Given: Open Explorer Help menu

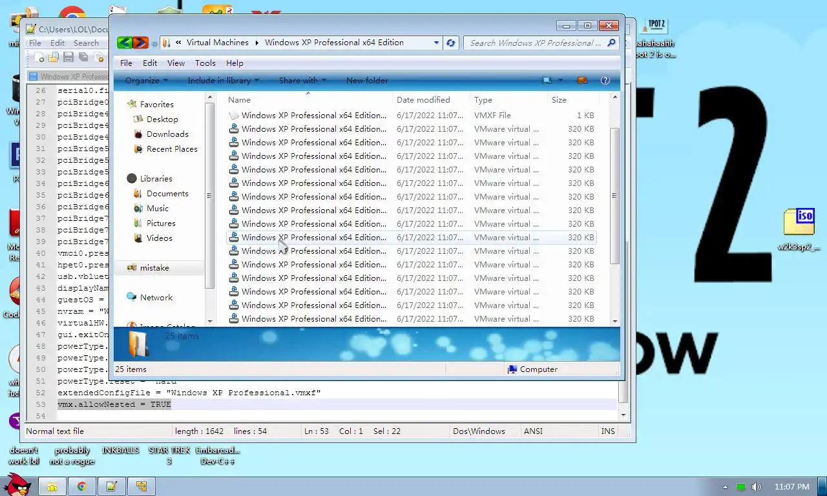Looking at the screenshot, I should 235,63.
